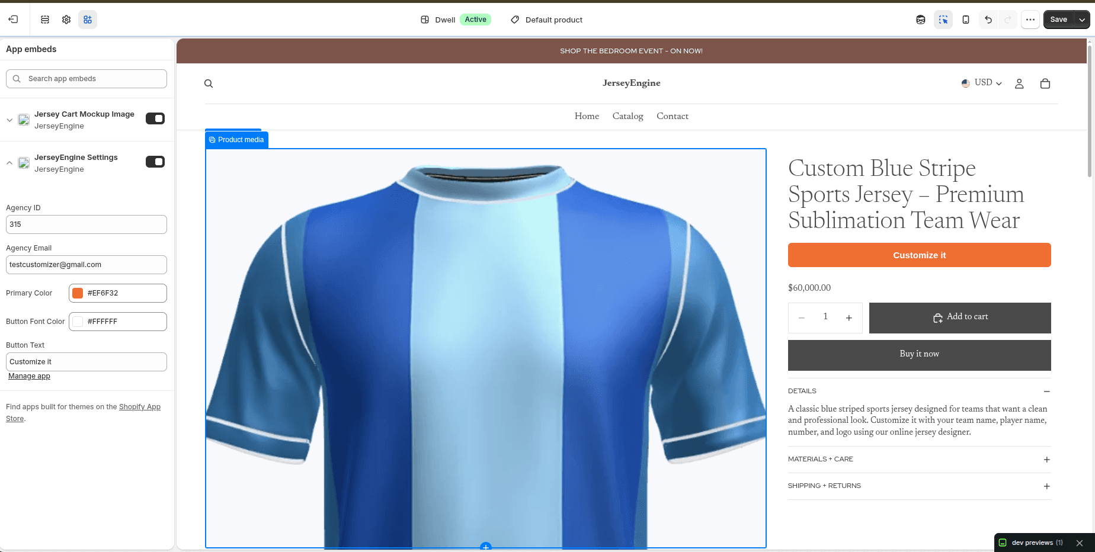
Task: Click the Add to cart button
Action: click(x=960, y=318)
